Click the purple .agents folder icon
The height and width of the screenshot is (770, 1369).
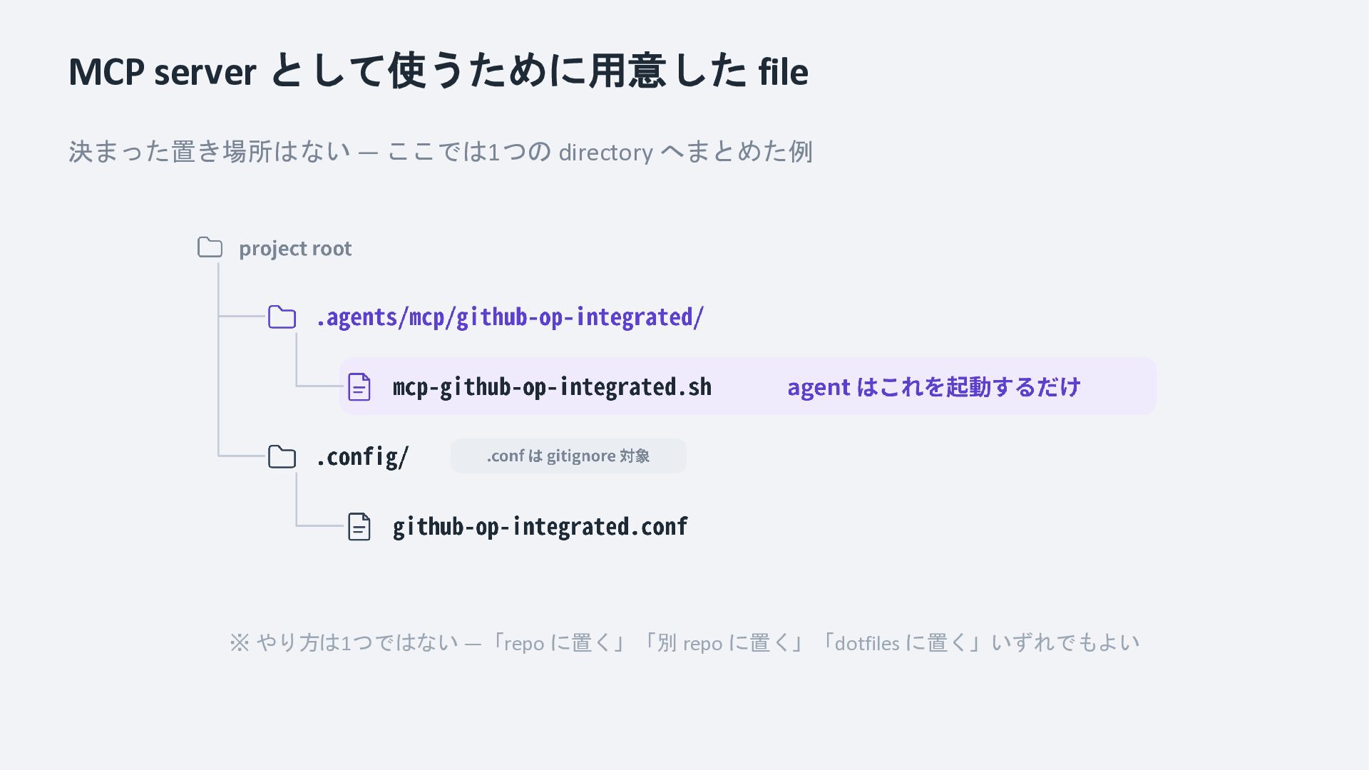pos(282,317)
